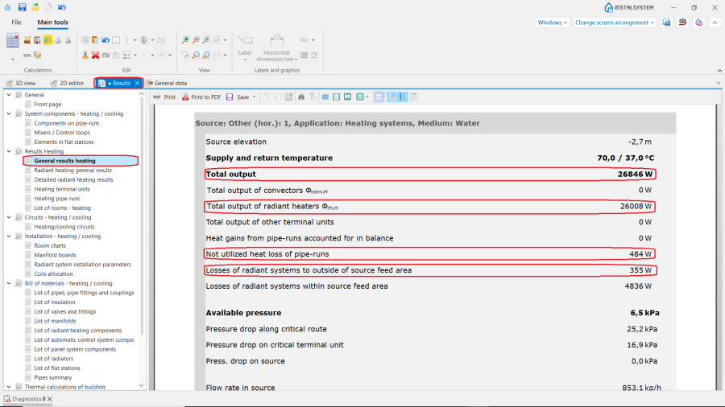725x407 pixels.
Task: Toggle the highlighted list view icon in the results toolbar
Action: pyautogui.click(x=404, y=97)
